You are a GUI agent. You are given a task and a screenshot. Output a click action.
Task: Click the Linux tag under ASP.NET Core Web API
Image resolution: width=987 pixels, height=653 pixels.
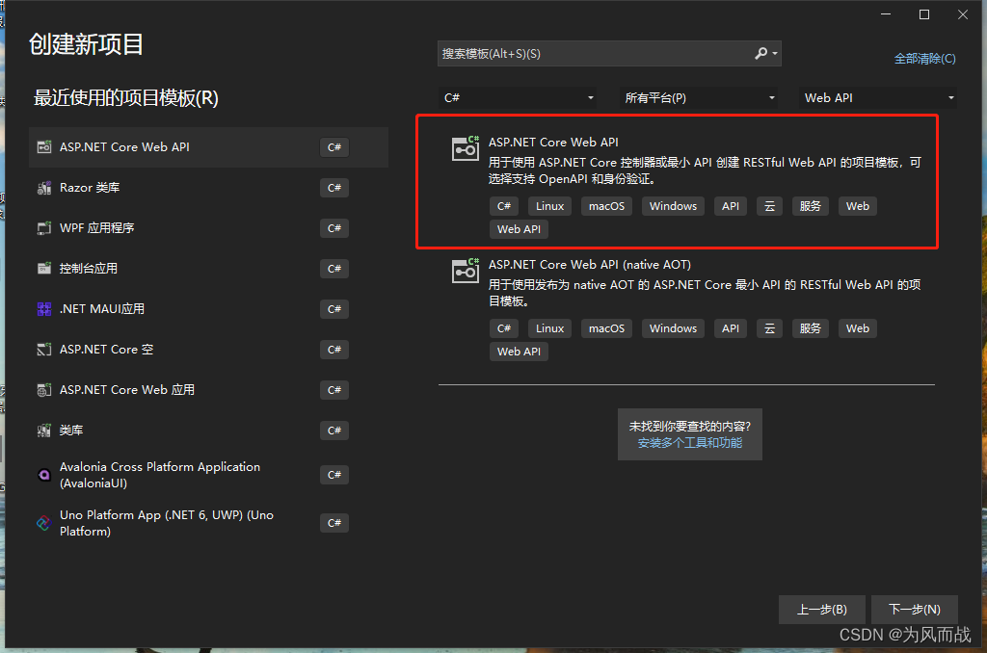coord(549,205)
